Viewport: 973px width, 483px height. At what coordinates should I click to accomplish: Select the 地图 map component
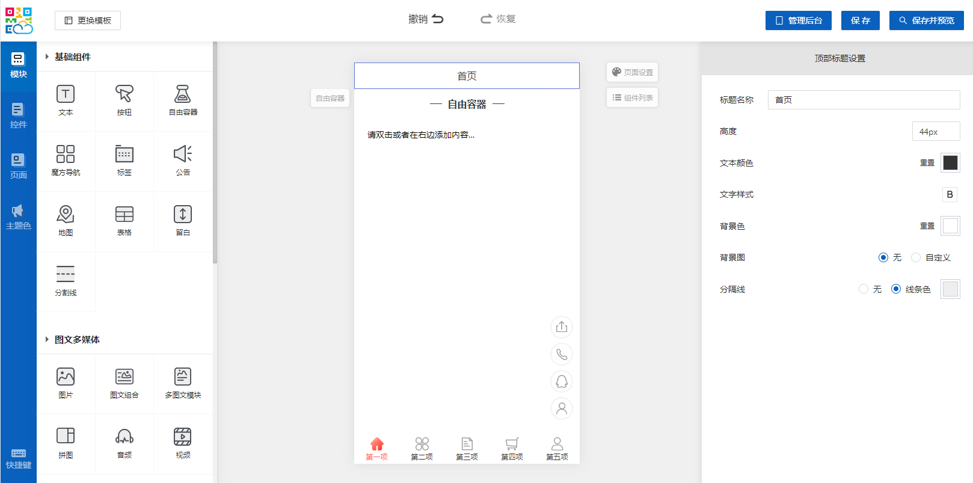tap(66, 221)
